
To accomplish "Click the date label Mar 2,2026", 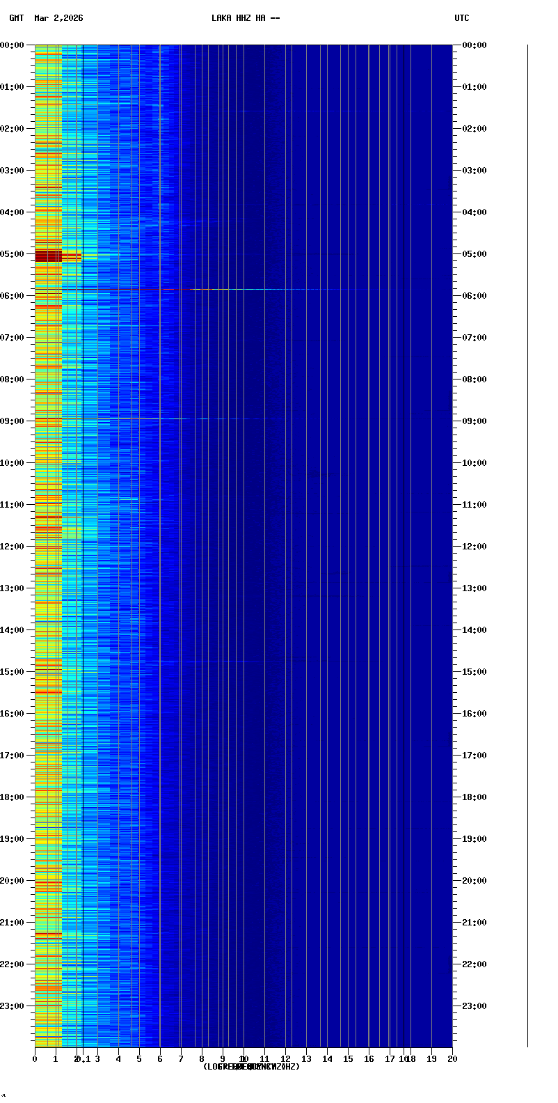I will [58, 18].
